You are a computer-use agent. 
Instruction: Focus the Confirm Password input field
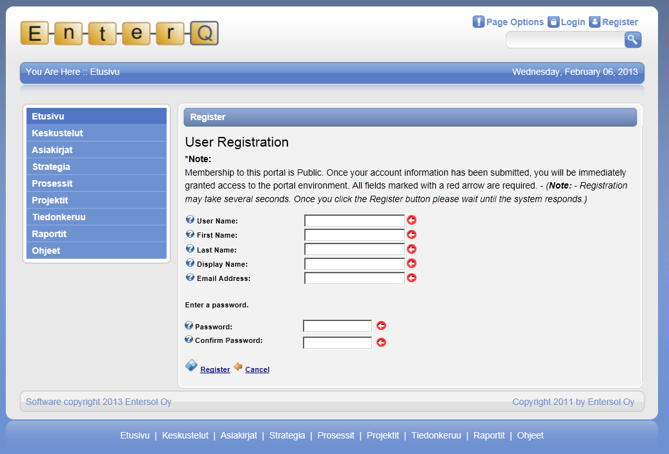point(338,343)
